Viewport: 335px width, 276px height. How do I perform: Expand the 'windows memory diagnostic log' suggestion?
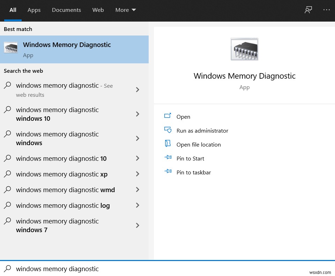tap(137, 205)
